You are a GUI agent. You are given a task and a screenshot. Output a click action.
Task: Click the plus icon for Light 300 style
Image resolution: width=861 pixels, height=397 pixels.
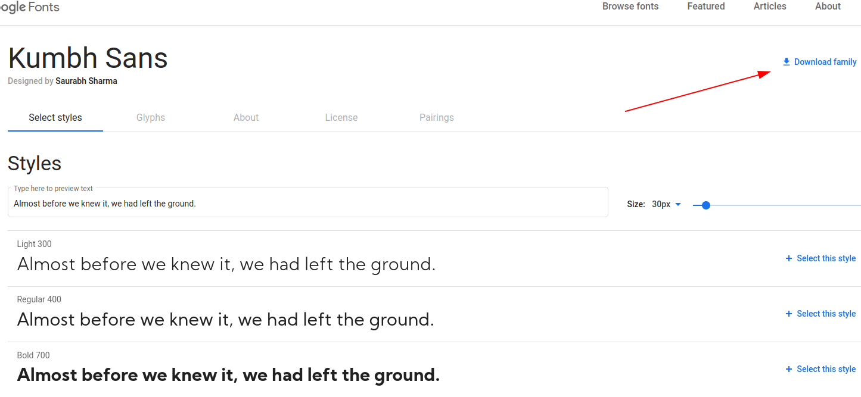[789, 258]
